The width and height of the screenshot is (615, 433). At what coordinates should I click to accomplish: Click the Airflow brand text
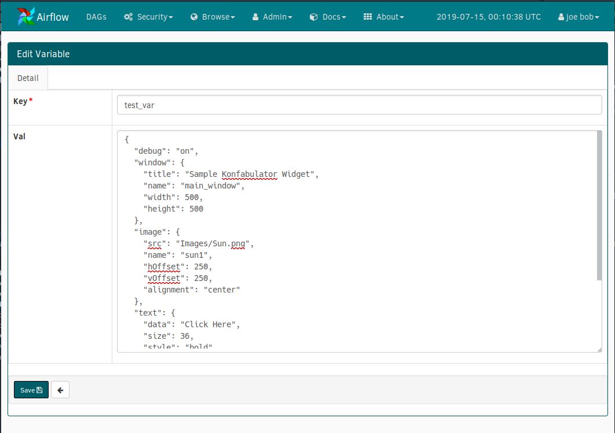click(53, 17)
